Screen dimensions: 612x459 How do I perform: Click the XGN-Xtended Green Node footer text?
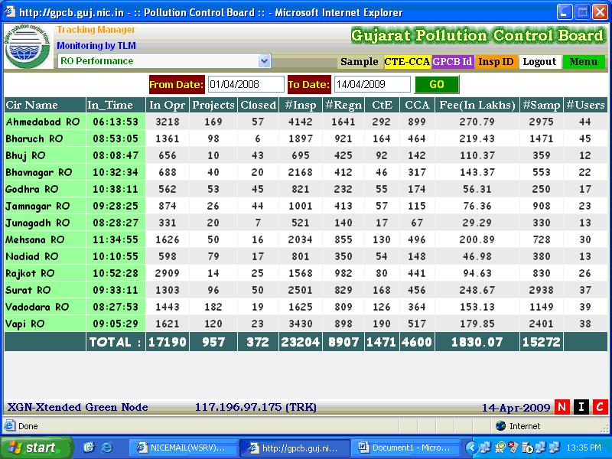[78, 407]
